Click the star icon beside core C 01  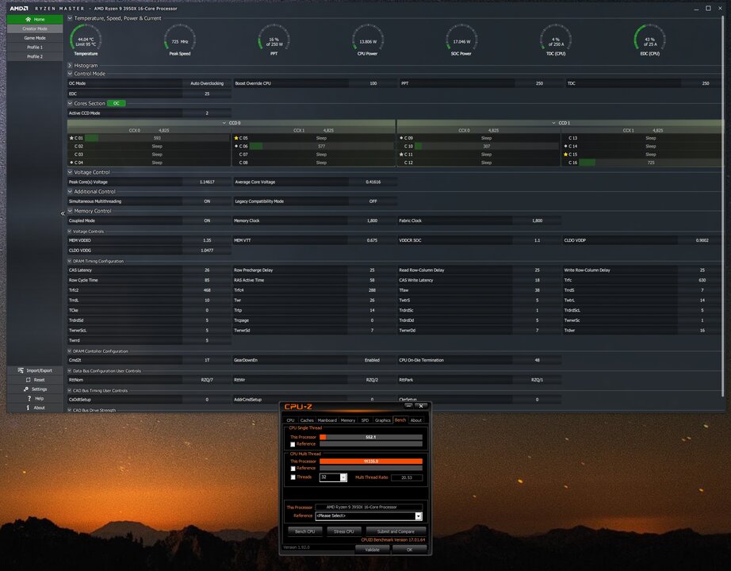(x=71, y=138)
